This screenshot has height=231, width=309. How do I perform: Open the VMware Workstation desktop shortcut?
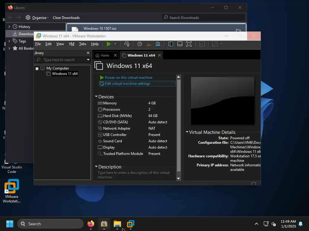[12, 191]
